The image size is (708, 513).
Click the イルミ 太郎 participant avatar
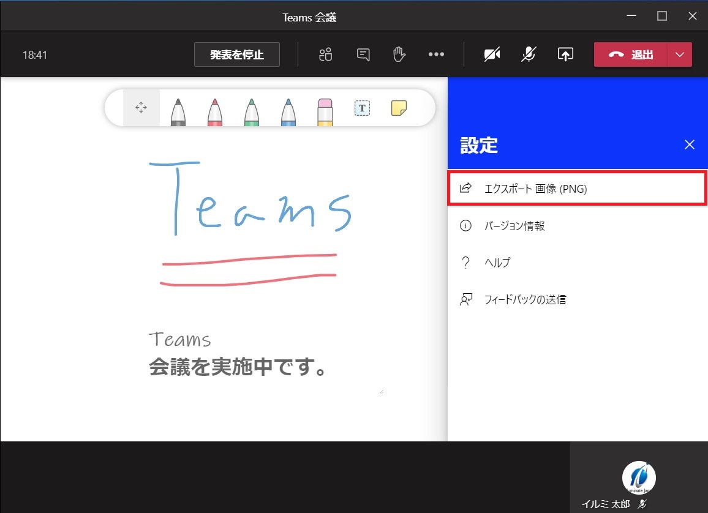pyautogui.click(x=639, y=478)
